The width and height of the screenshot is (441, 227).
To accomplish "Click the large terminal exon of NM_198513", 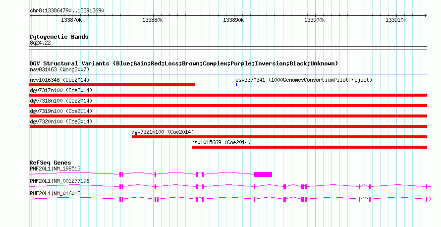I will click(x=263, y=174).
